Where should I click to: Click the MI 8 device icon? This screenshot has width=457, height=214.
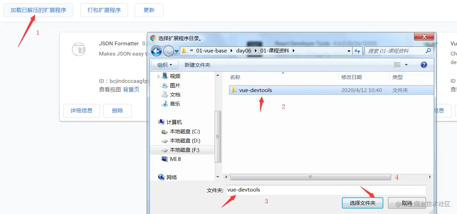(165, 159)
